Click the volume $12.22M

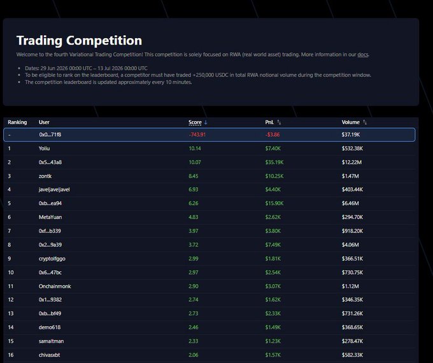[x=351, y=162]
